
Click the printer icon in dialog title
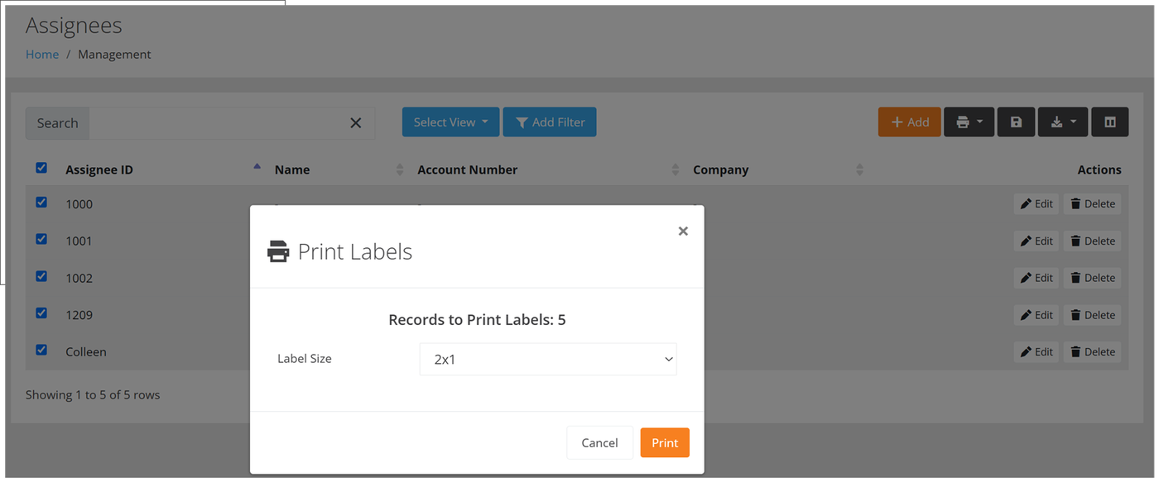click(278, 251)
